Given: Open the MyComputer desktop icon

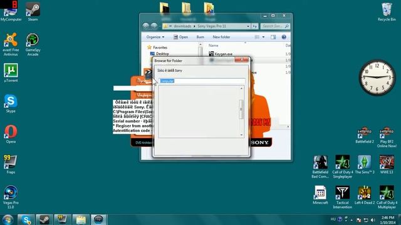Looking at the screenshot, I should (11, 11).
